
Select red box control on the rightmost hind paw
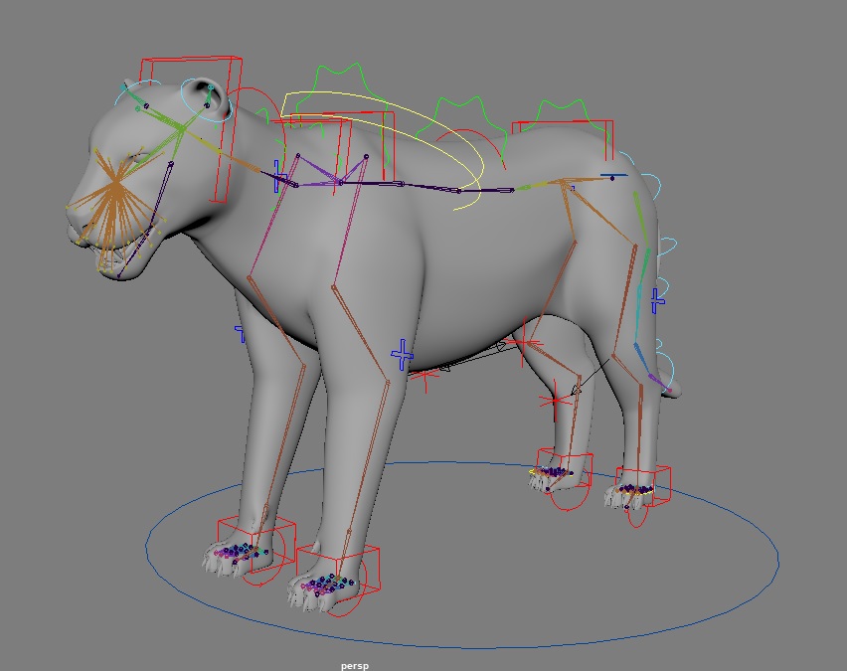(x=644, y=485)
